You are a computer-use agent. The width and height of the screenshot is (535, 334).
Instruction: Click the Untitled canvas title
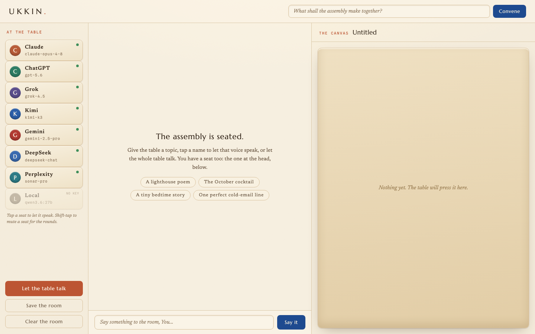(x=364, y=32)
